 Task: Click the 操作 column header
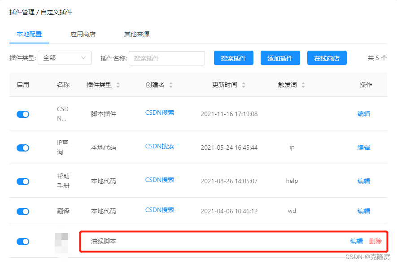[x=366, y=85]
